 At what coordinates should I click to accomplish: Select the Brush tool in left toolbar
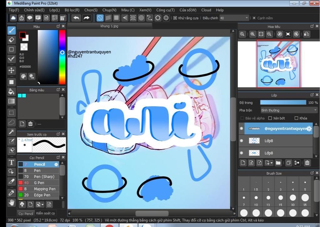(x=12, y=30)
